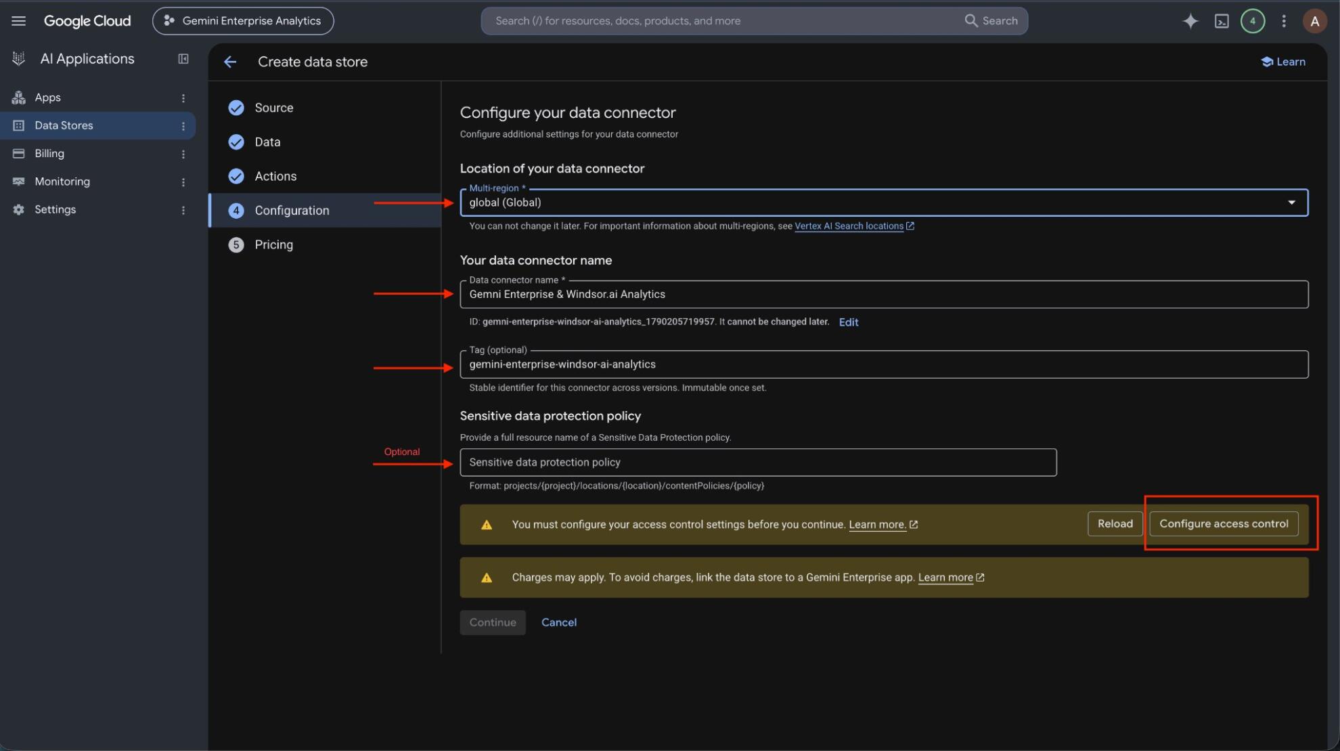Open the three-dot menu next to Monitoring

click(x=183, y=182)
